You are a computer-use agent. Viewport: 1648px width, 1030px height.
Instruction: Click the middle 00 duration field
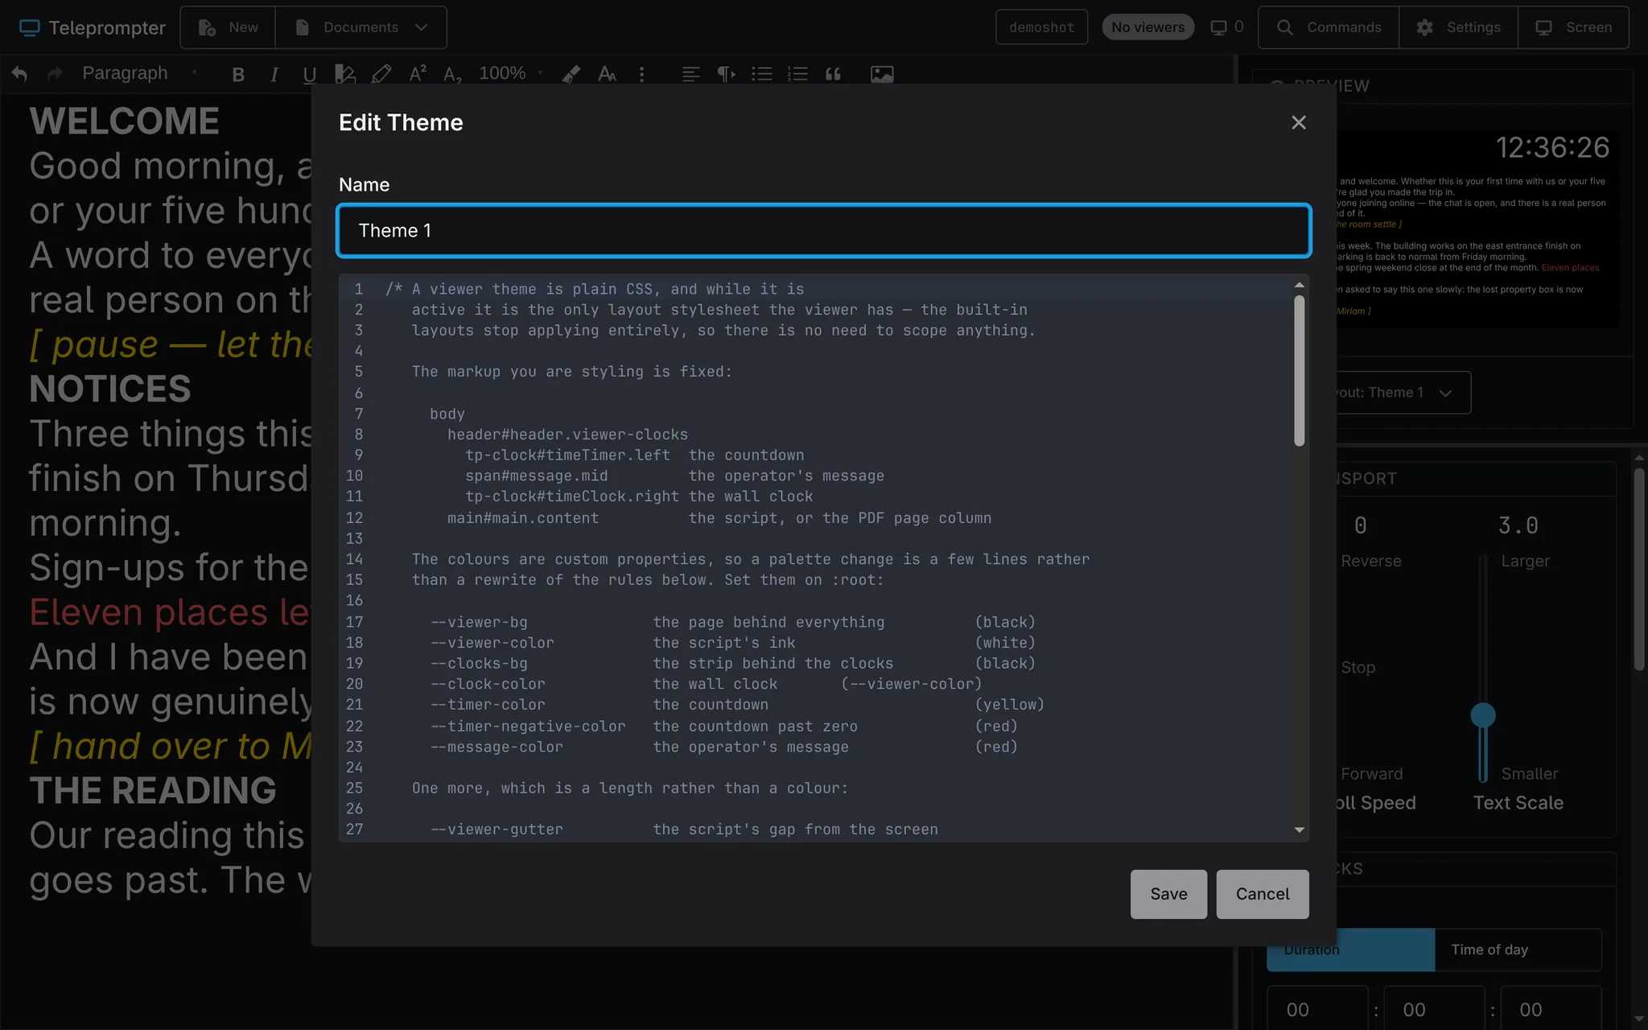tap(1434, 1009)
